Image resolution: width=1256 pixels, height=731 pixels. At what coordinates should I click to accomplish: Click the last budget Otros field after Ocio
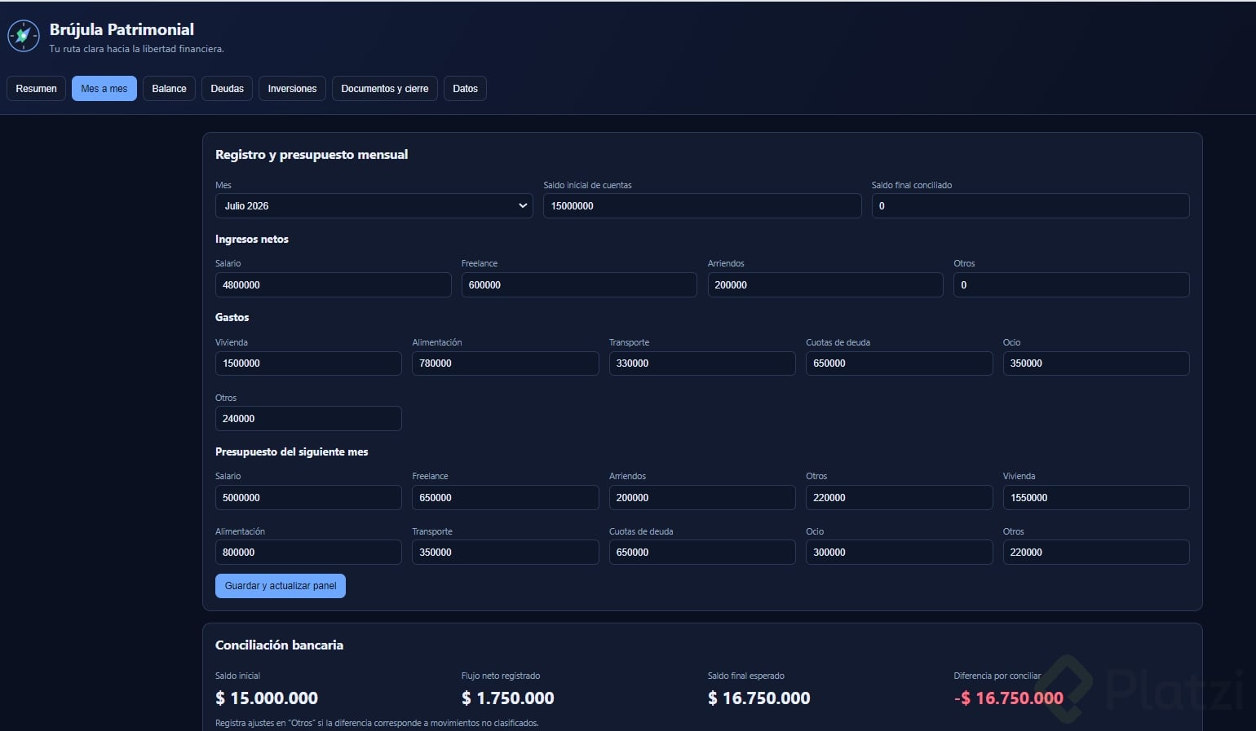(1096, 553)
